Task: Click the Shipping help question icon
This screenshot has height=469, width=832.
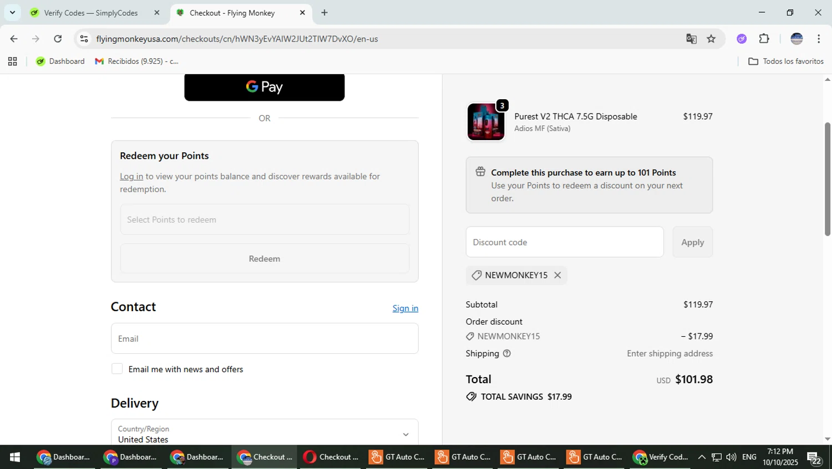Action: 506,353
